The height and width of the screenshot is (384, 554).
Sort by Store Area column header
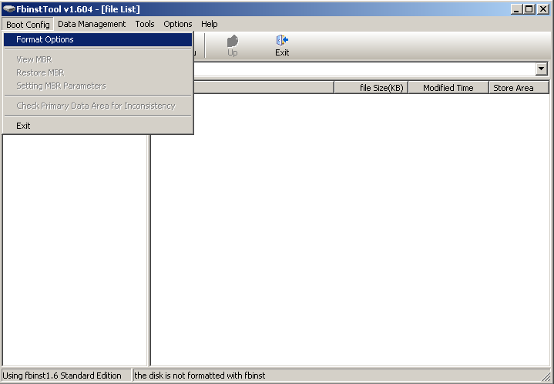(519, 88)
